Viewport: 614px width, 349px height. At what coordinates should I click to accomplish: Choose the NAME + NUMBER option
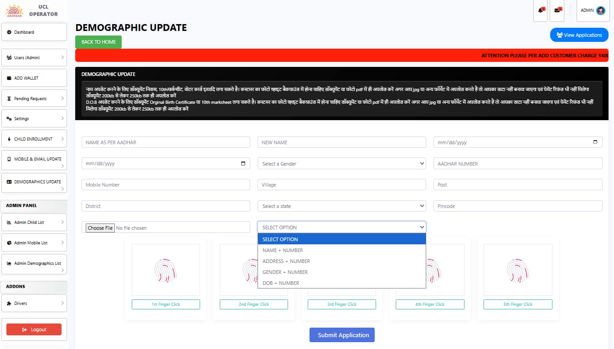283,250
